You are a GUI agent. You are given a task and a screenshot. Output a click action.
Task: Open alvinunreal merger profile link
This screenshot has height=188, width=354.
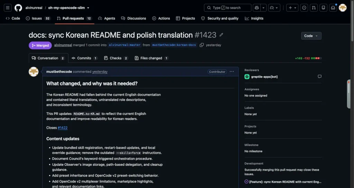click(x=63, y=45)
